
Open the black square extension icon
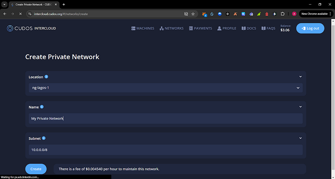click(x=227, y=14)
